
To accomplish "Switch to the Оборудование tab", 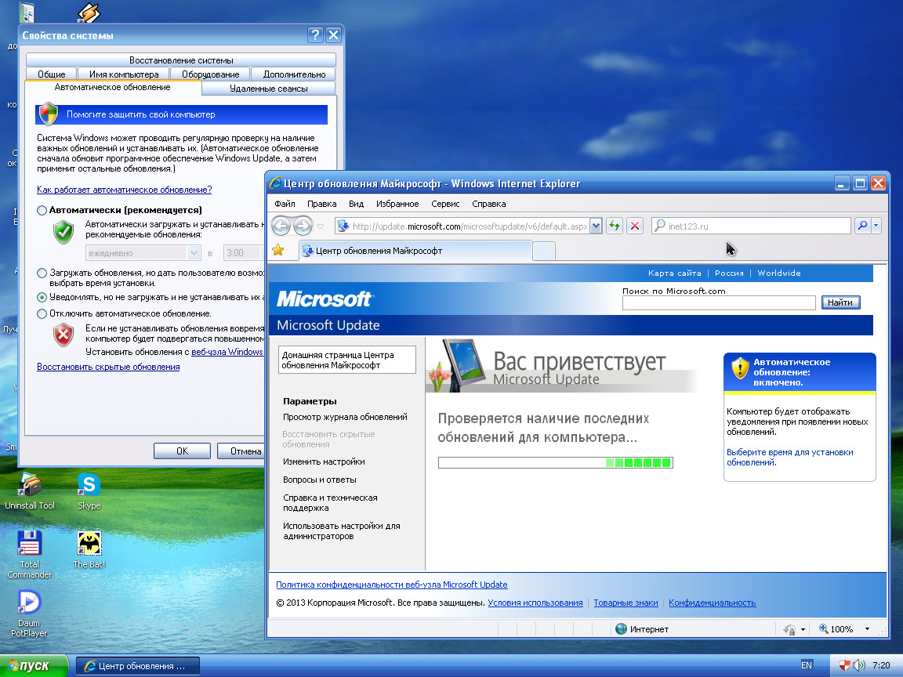I will (210, 74).
